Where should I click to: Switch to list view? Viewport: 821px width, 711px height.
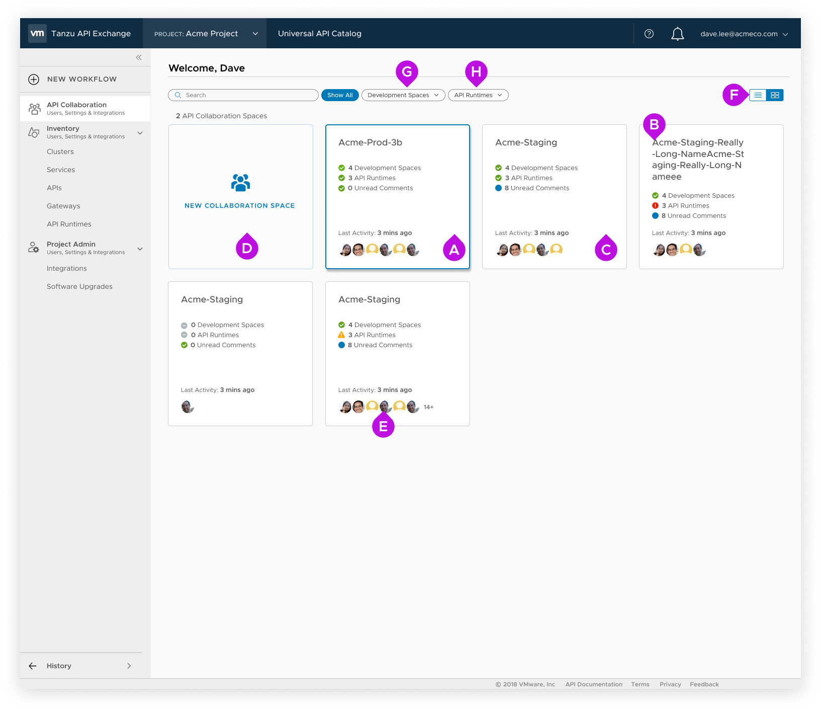coord(758,95)
